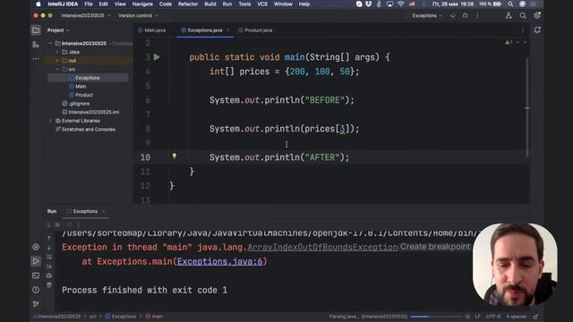Click the editor vertical scrollbar

[x=527, y=107]
